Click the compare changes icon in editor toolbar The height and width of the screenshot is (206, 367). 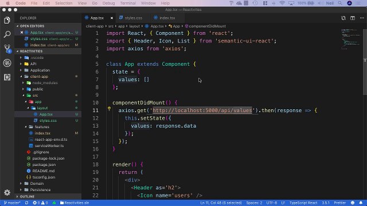[343, 18]
